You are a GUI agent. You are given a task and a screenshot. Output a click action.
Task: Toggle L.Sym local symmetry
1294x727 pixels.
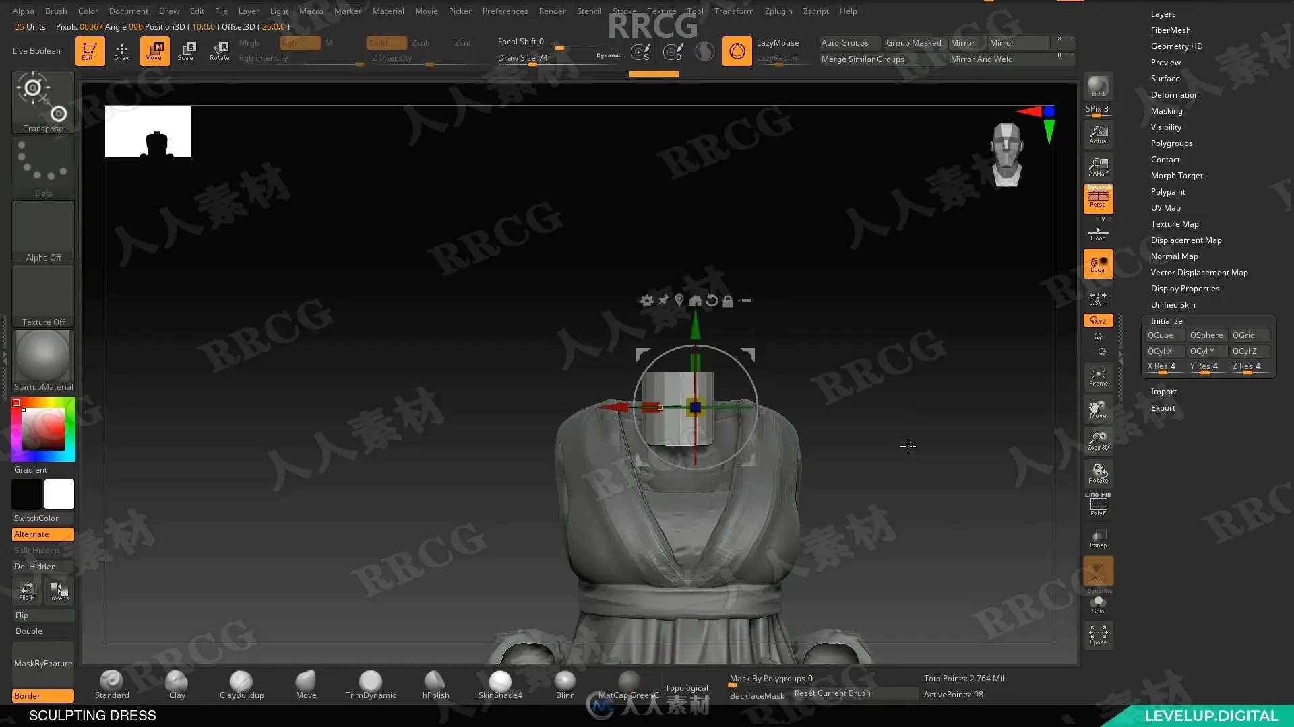[1098, 298]
